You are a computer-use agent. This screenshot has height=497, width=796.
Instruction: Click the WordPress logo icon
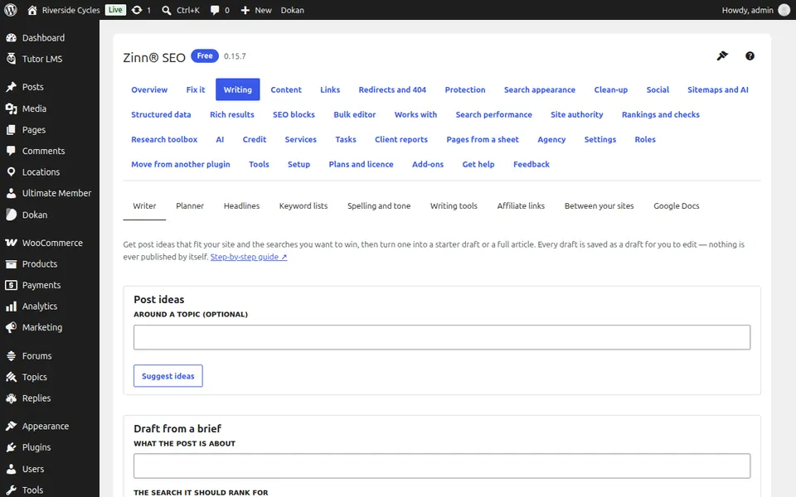[10, 10]
